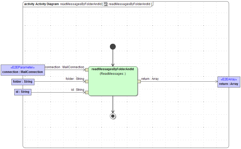The image size is (241, 149).
Task: Select the initial node filled circle
Action: coord(113,47)
